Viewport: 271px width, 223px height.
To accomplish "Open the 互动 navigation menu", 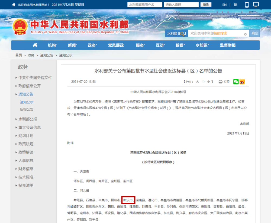I will click(160, 45).
